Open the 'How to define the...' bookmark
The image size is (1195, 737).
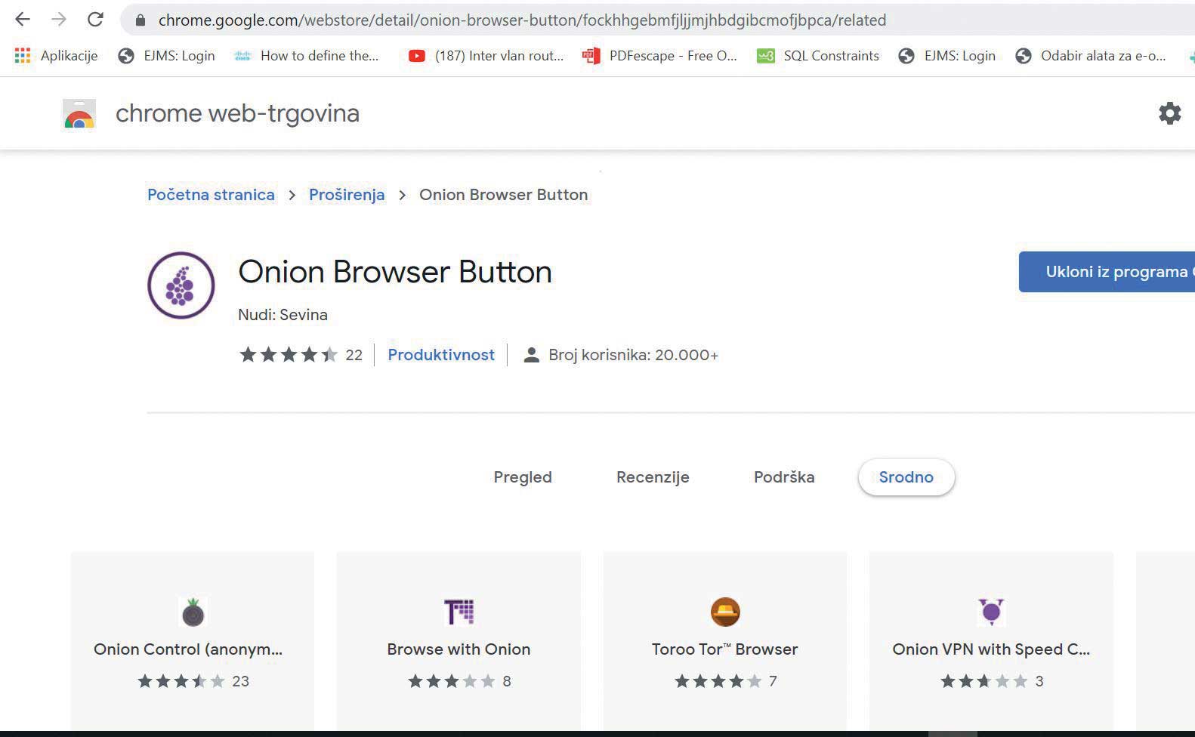coord(306,56)
